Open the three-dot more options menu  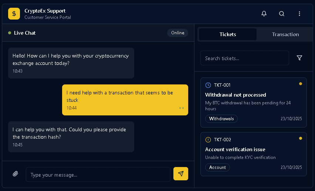coord(299,14)
